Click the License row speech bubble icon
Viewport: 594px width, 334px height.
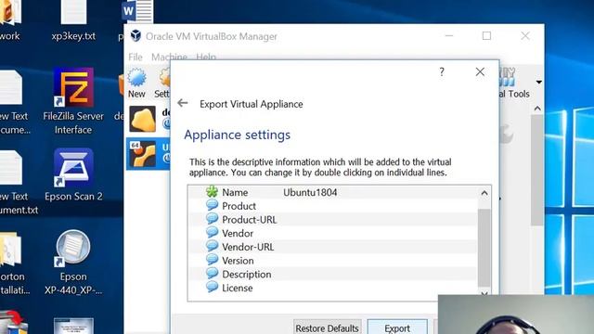(x=212, y=287)
